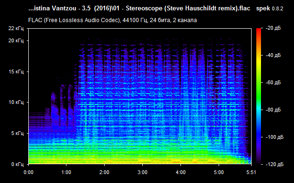Click the '0:00' time axis label
This screenshot has height=183, width=294.
pos(28,172)
